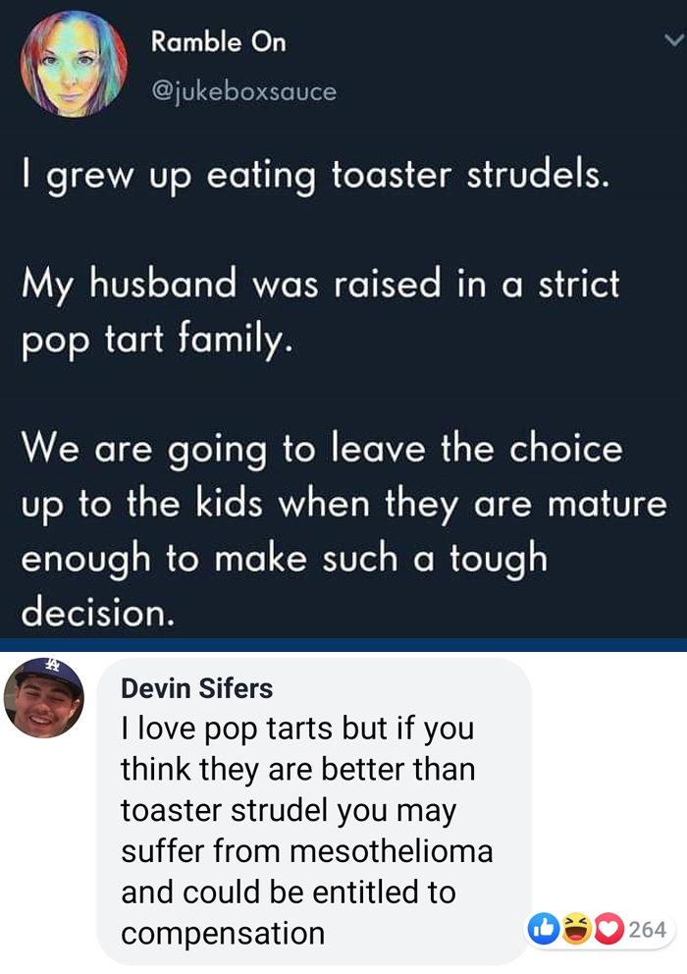Open the Devin Sifers commenter name

click(196, 688)
